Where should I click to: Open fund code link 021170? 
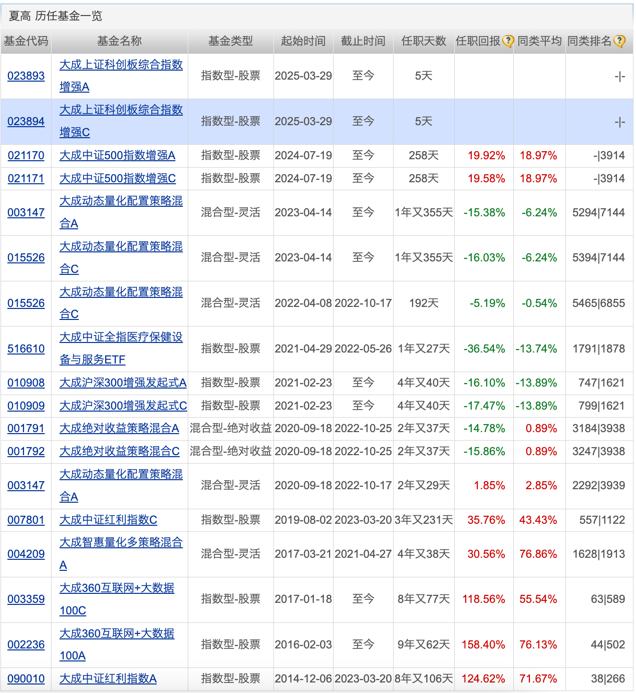[x=26, y=156]
